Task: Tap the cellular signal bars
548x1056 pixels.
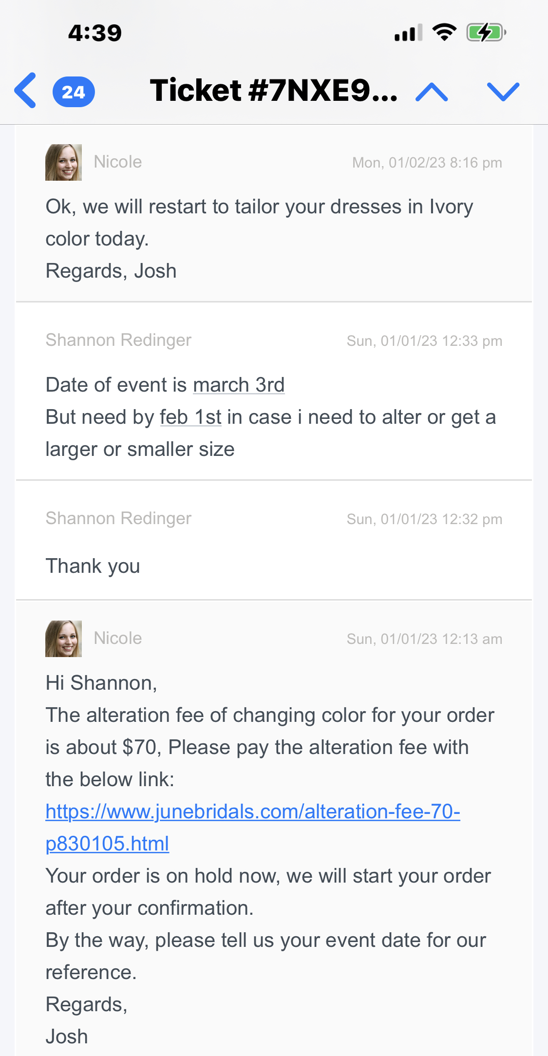Action: (408, 33)
